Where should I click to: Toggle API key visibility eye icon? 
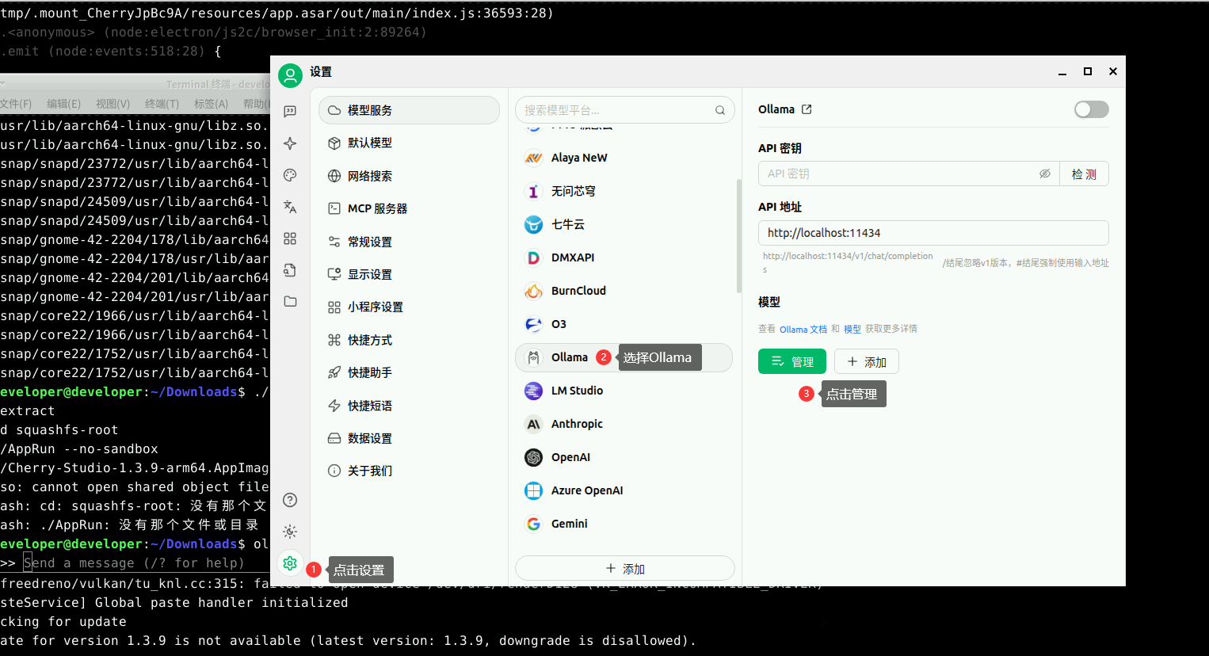[x=1045, y=174]
